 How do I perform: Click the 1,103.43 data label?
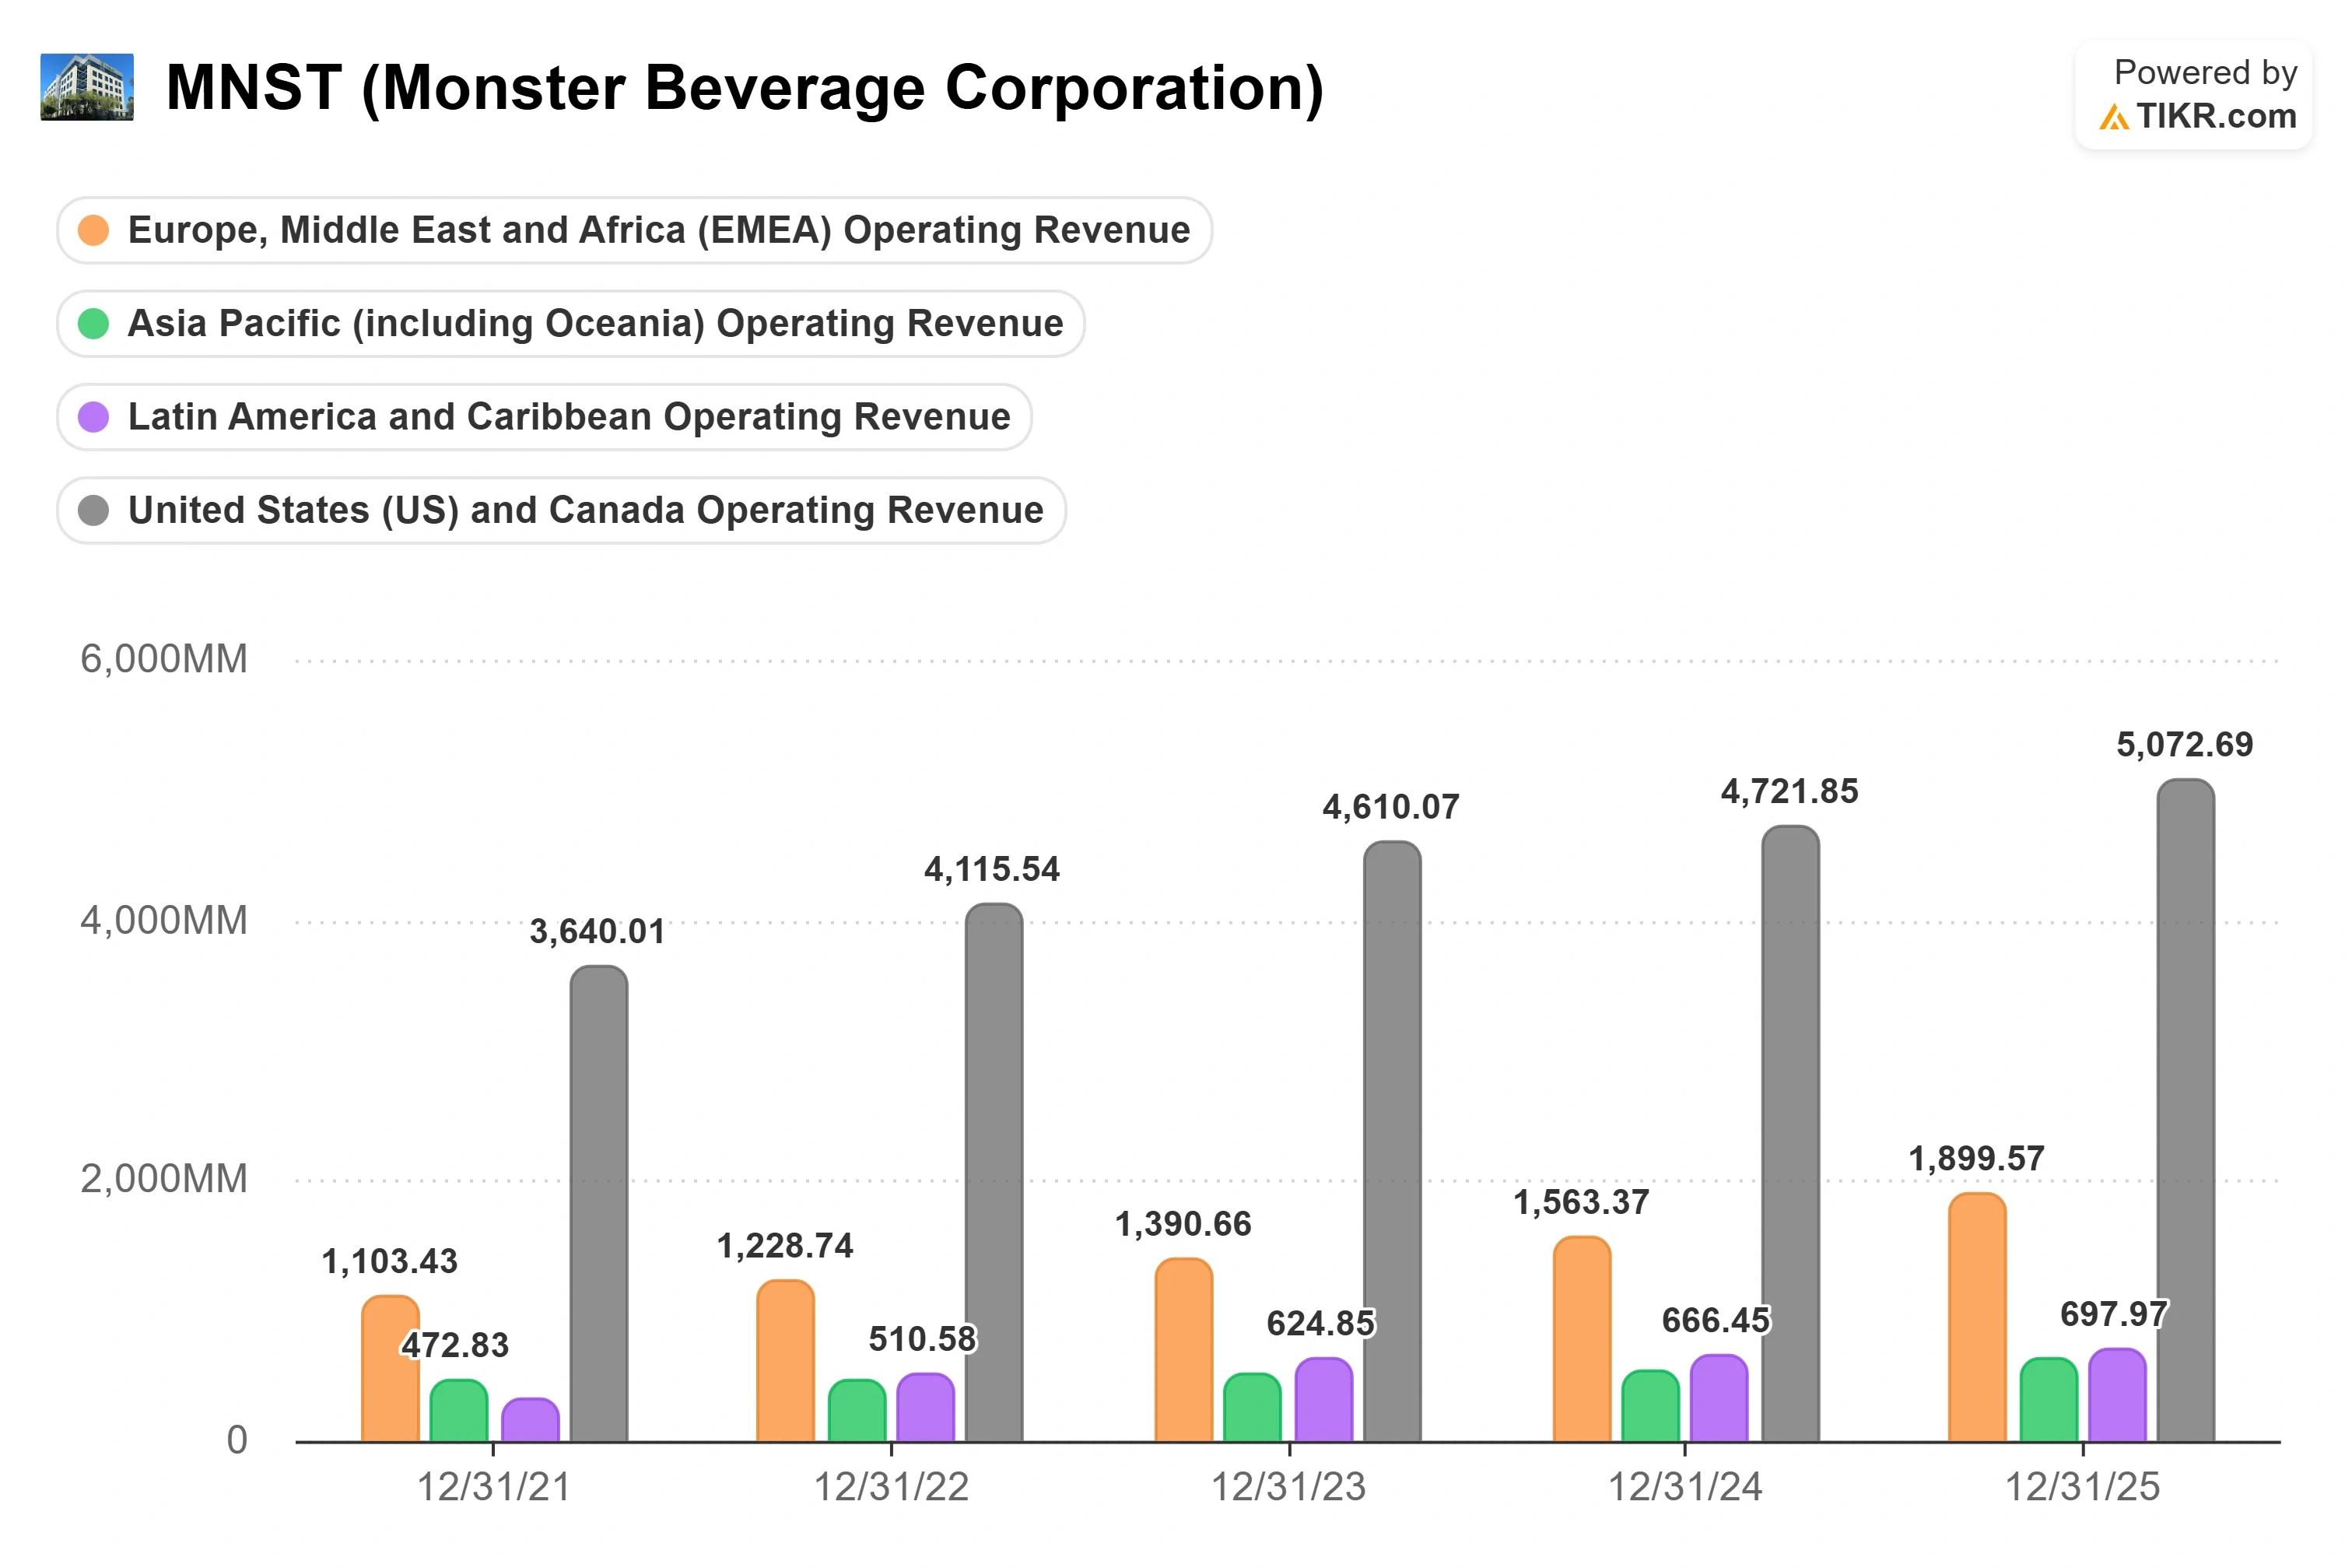pos(390,1262)
